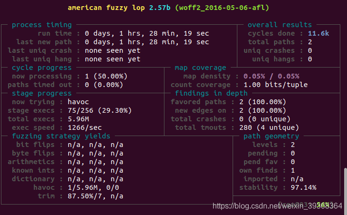Select the now trying value havoc
Screen dimensions: 347x215
[78, 102]
